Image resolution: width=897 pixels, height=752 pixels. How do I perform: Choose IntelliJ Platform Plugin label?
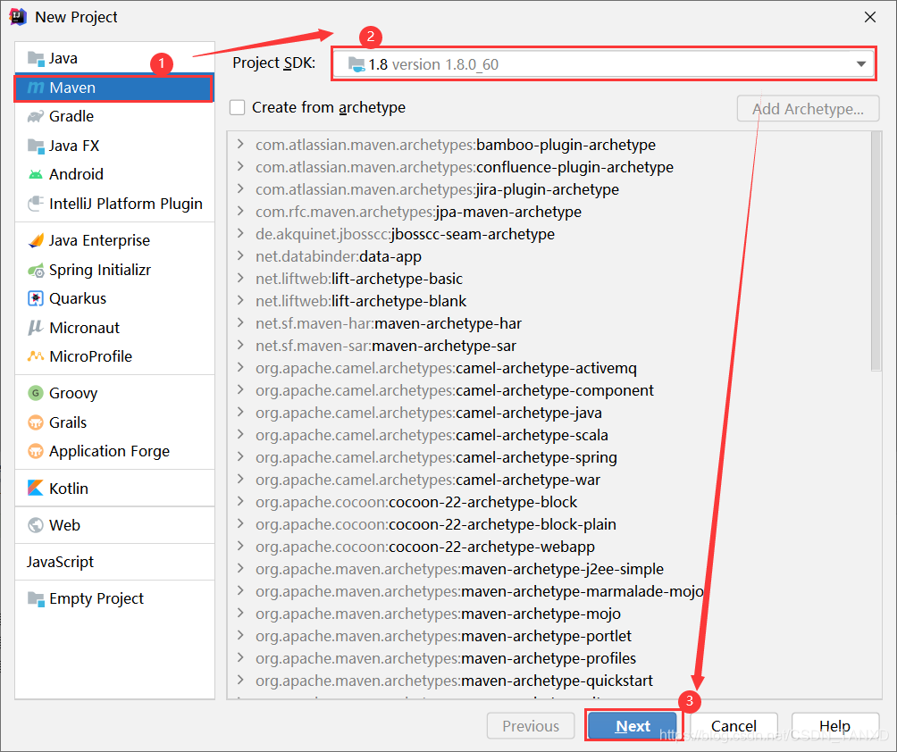[126, 204]
